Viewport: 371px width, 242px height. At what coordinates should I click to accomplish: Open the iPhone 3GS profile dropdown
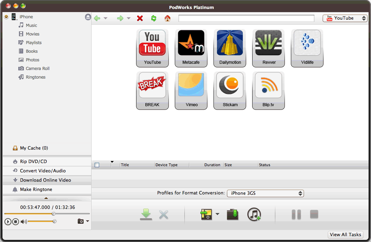[x=265, y=193]
